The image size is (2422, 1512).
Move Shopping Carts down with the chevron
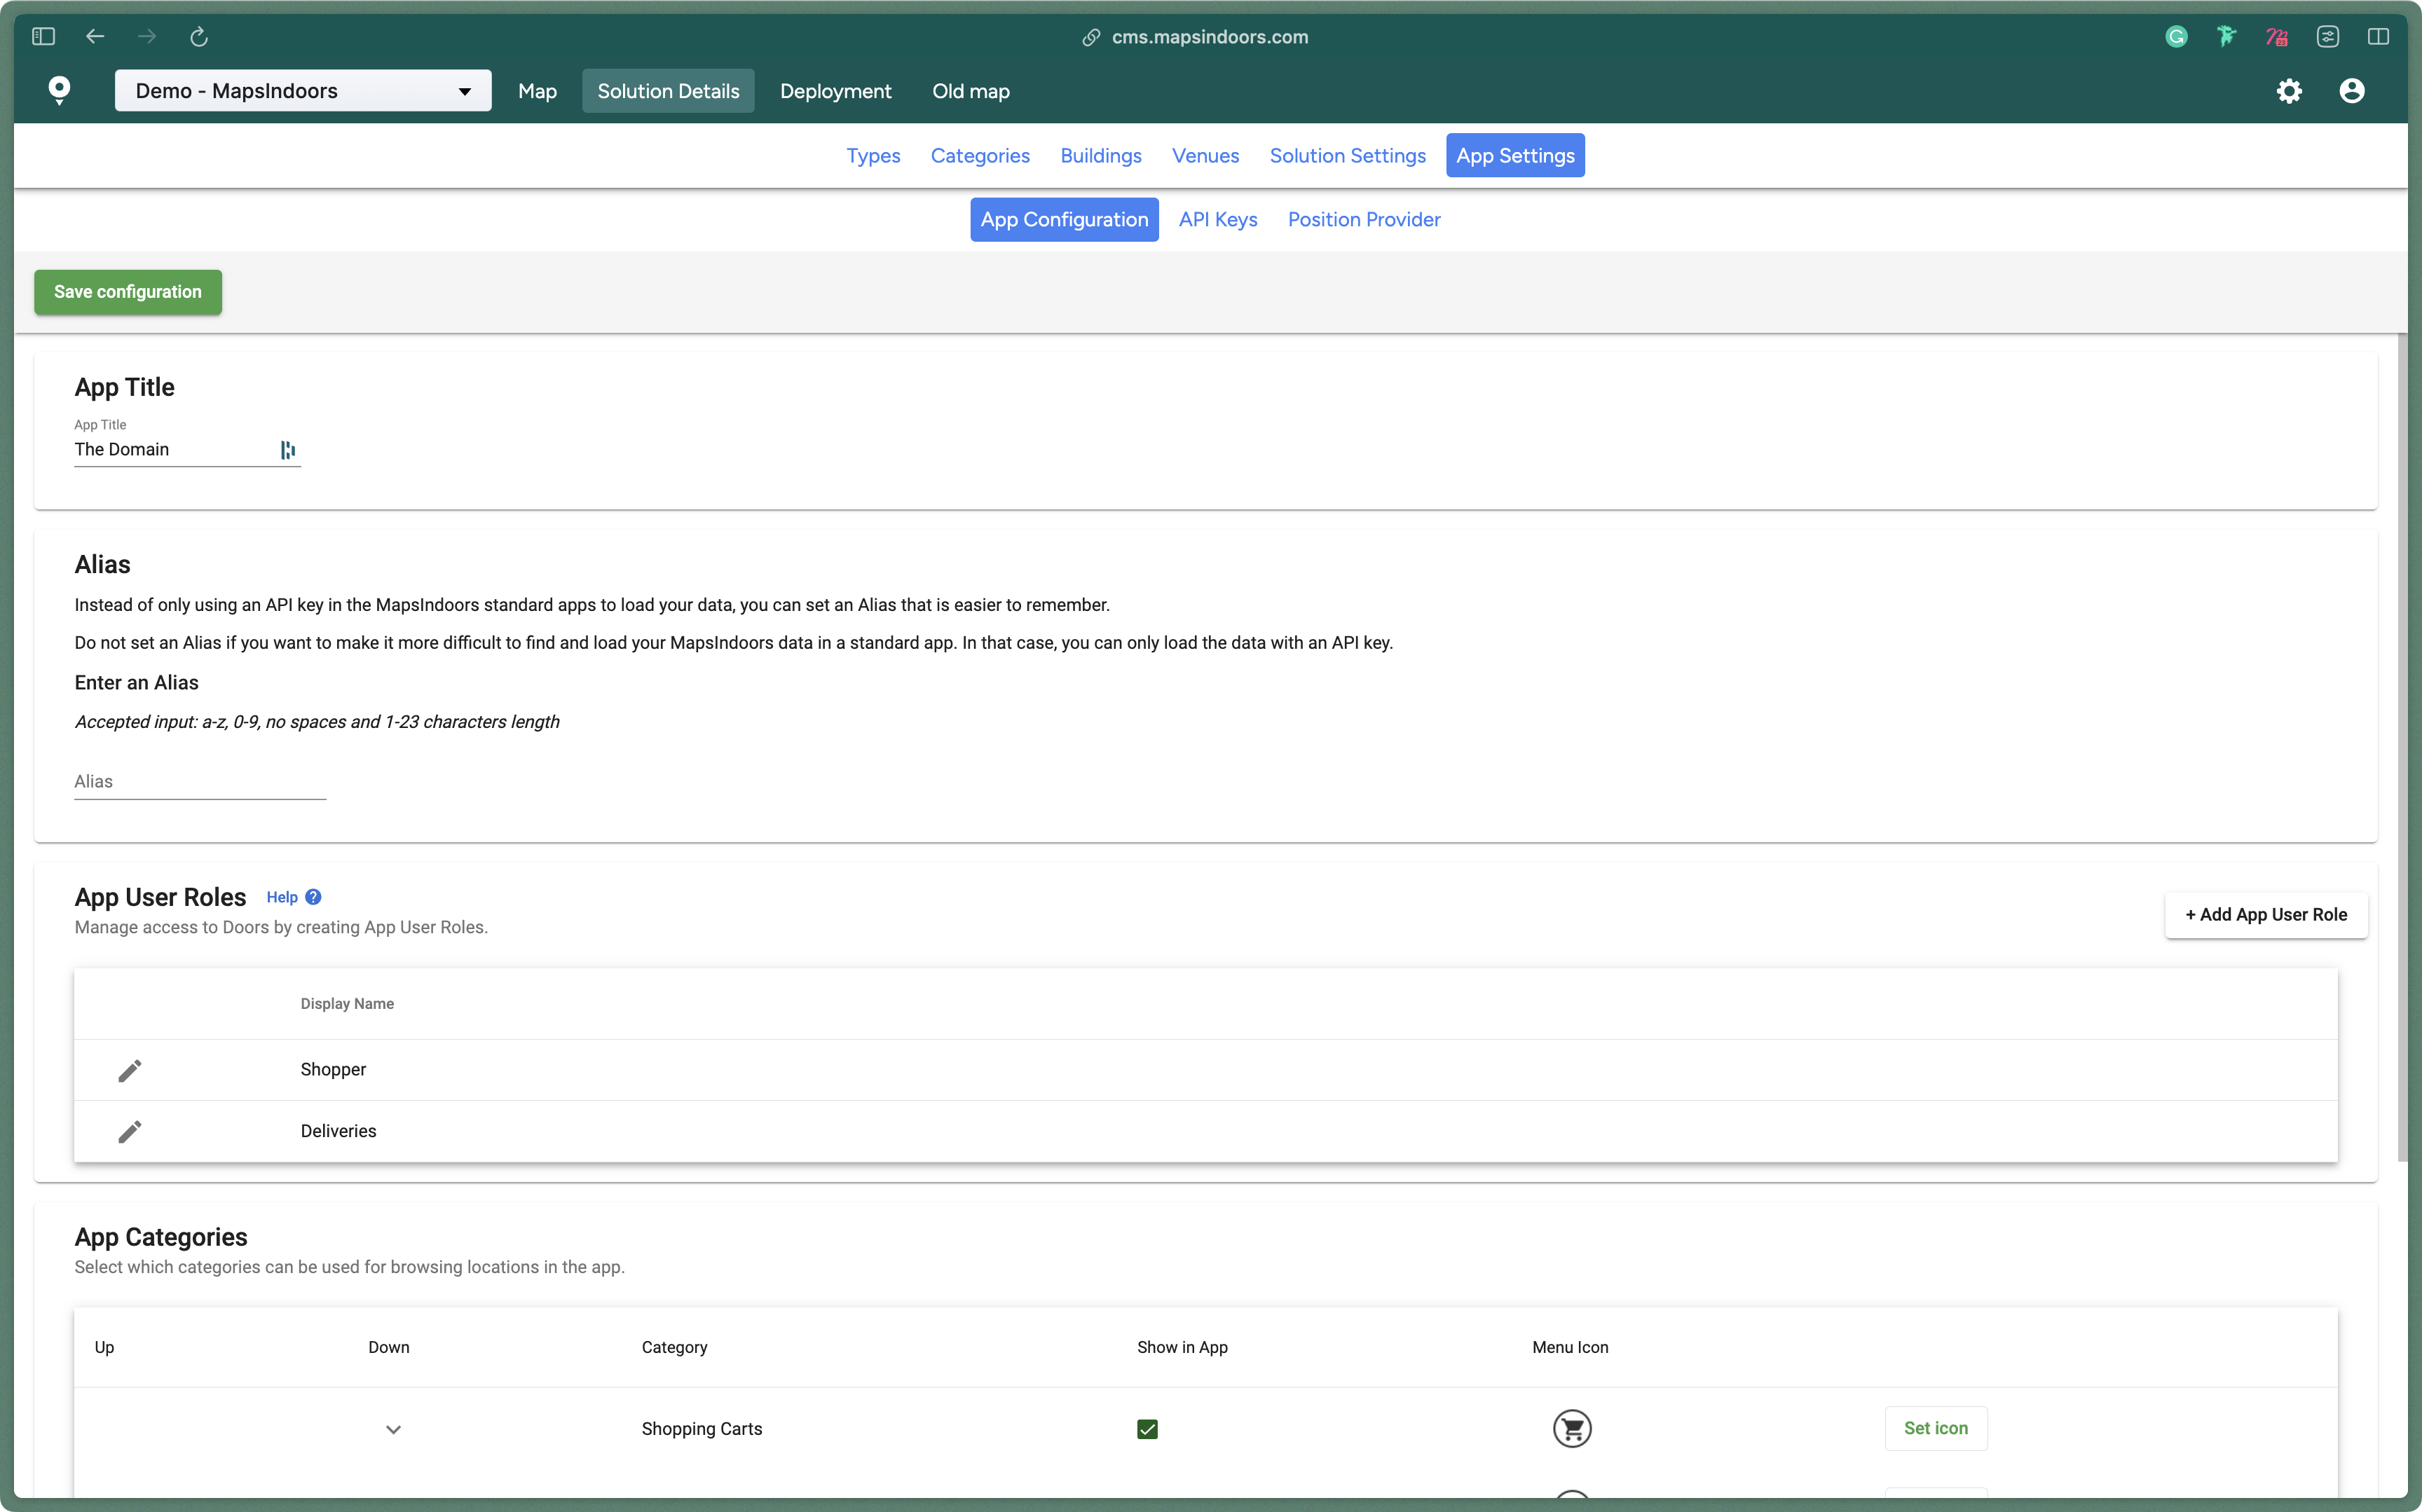[393, 1429]
